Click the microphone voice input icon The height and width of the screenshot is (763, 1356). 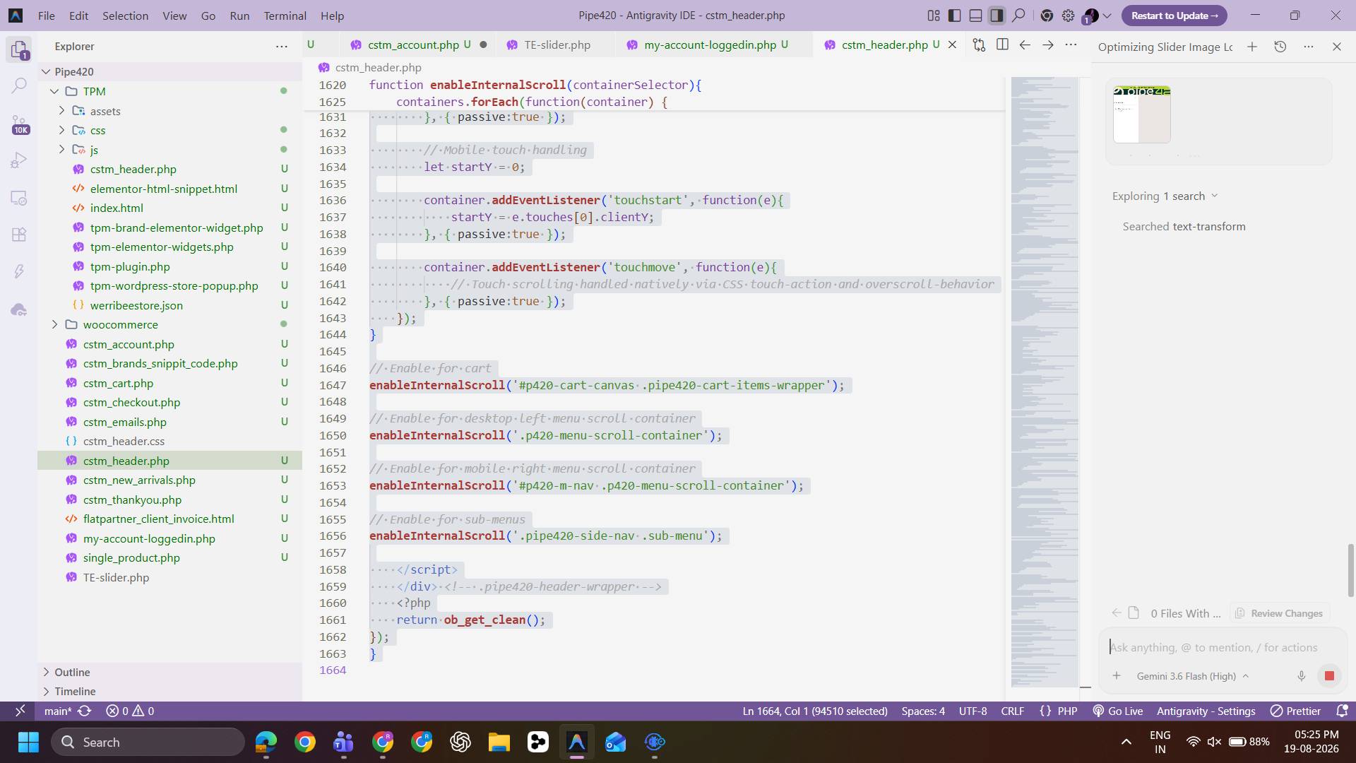coord(1302,676)
